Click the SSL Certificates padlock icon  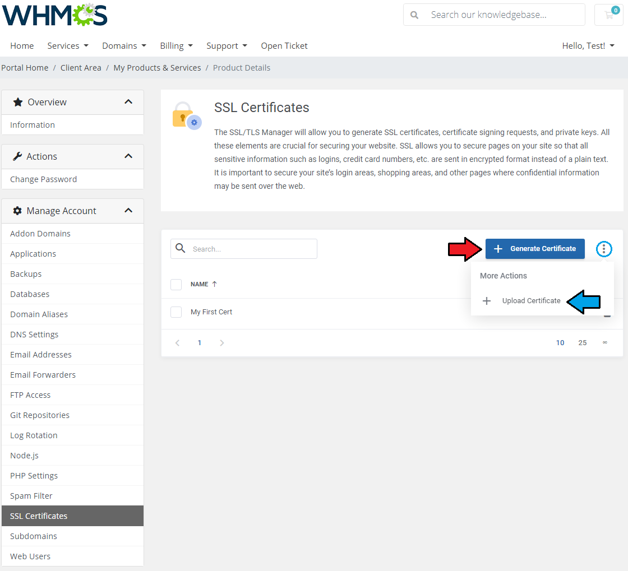(x=187, y=115)
